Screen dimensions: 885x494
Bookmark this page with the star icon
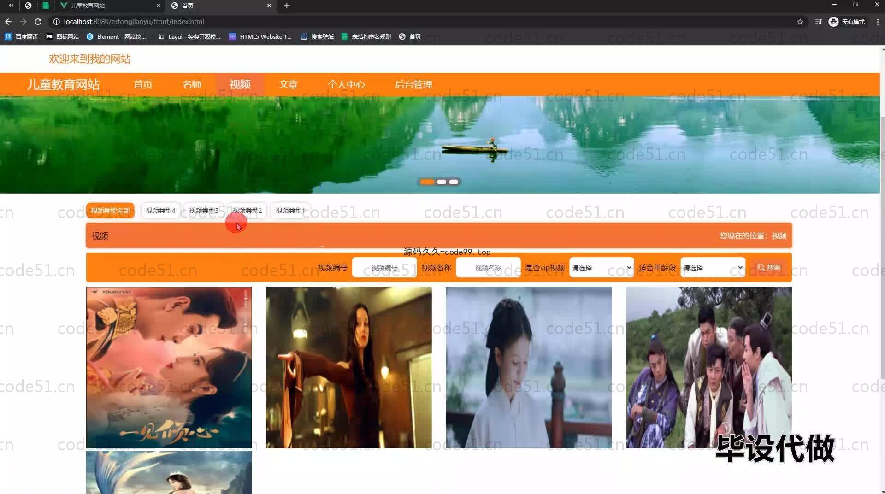pyautogui.click(x=800, y=22)
